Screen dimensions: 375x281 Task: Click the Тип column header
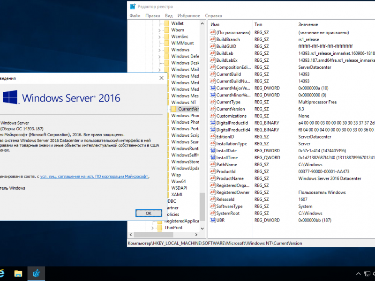coord(274,24)
